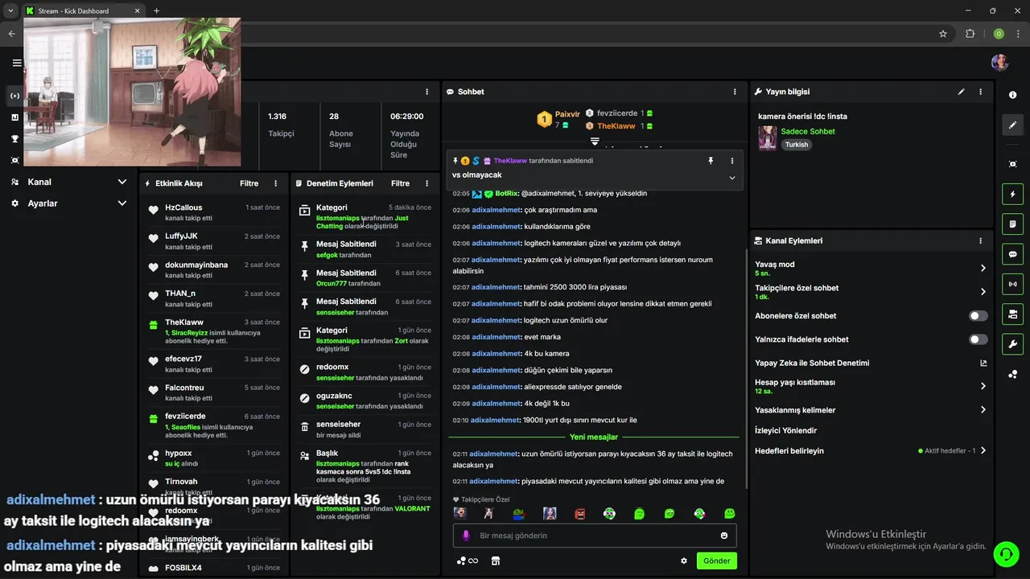Toggle the stream info wrench widget in right toolbar

pyautogui.click(x=1012, y=344)
